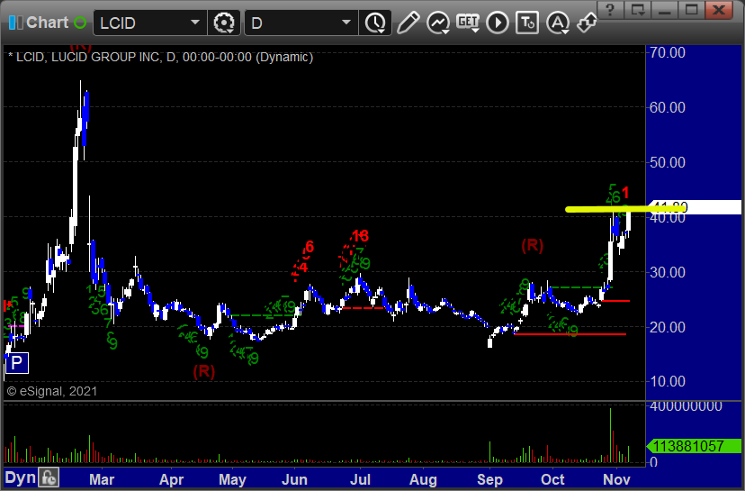Image resolution: width=745 pixels, height=491 pixels.
Task: Open the alerts A icon menu
Action: click(x=558, y=23)
